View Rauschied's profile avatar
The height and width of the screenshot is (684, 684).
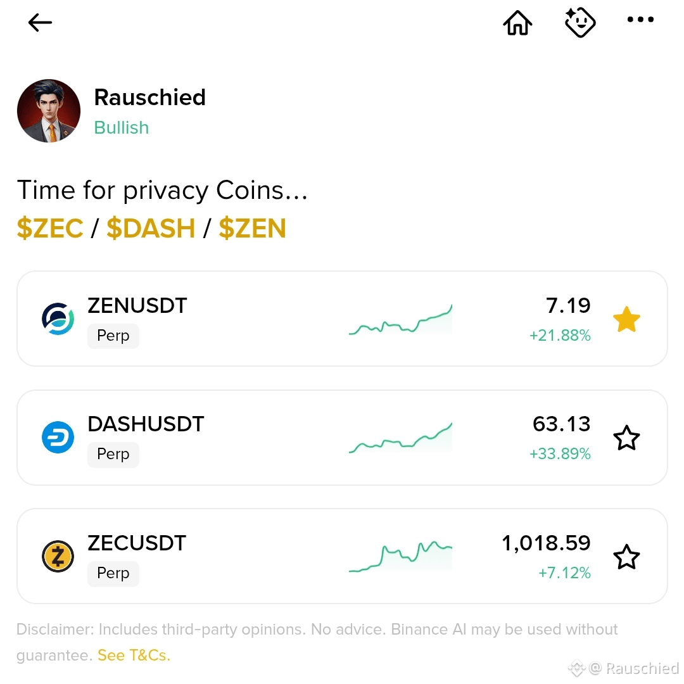(49, 111)
